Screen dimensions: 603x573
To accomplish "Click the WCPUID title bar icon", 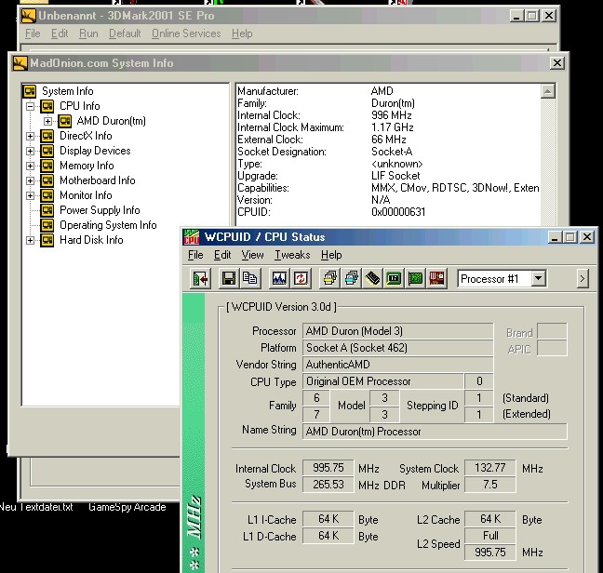I will pos(191,236).
